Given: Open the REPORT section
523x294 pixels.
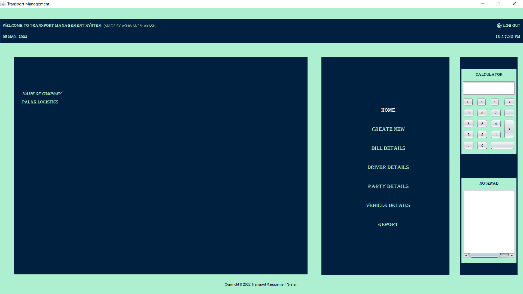Looking at the screenshot, I should (x=388, y=224).
